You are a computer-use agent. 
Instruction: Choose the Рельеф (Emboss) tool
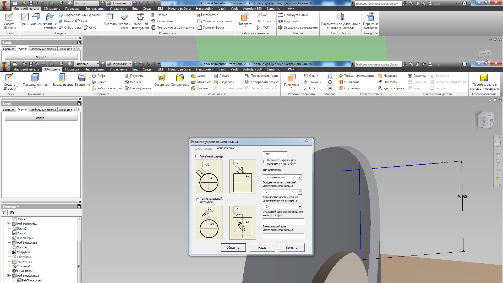tap(133, 82)
